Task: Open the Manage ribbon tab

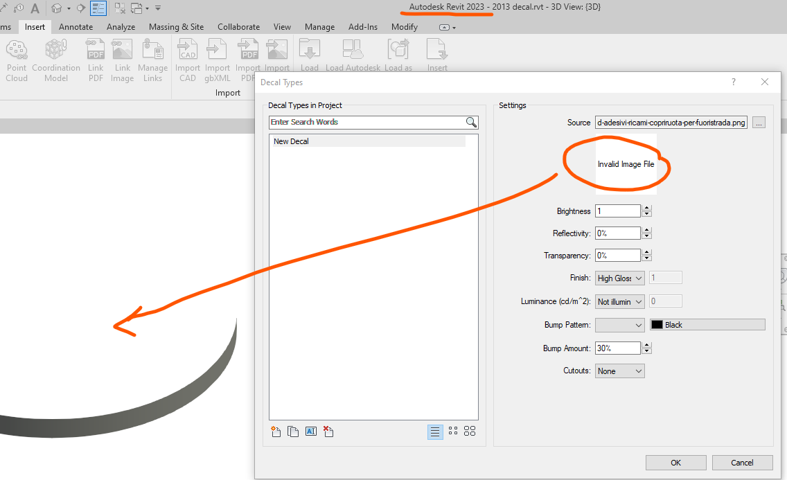Action: coord(320,27)
